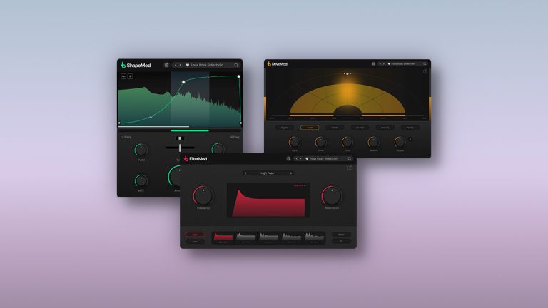Click fourth orange knob in DriveMod
Screen dimensions: 548x308
(373, 142)
